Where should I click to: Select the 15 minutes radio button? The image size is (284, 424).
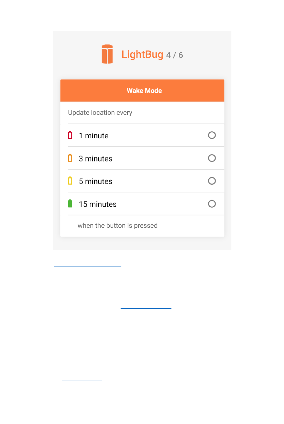tap(212, 204)
